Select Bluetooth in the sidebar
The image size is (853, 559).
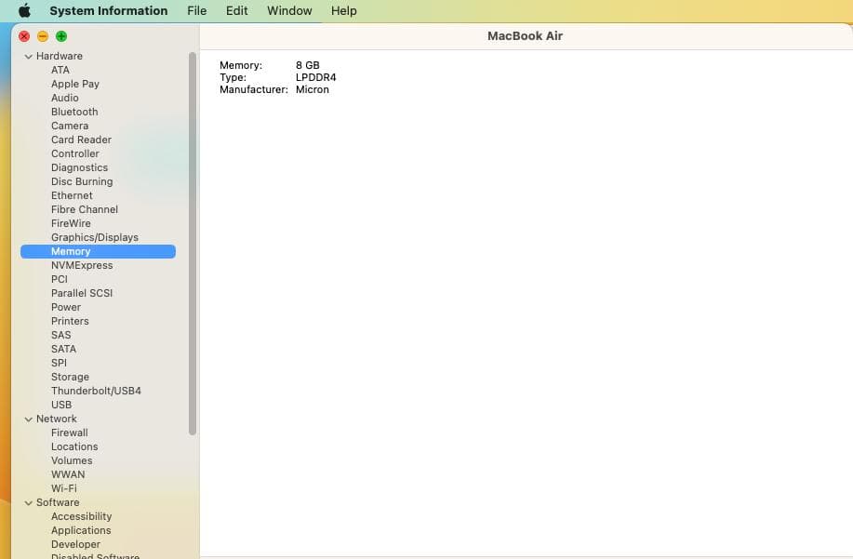click(x=73, y=112)
